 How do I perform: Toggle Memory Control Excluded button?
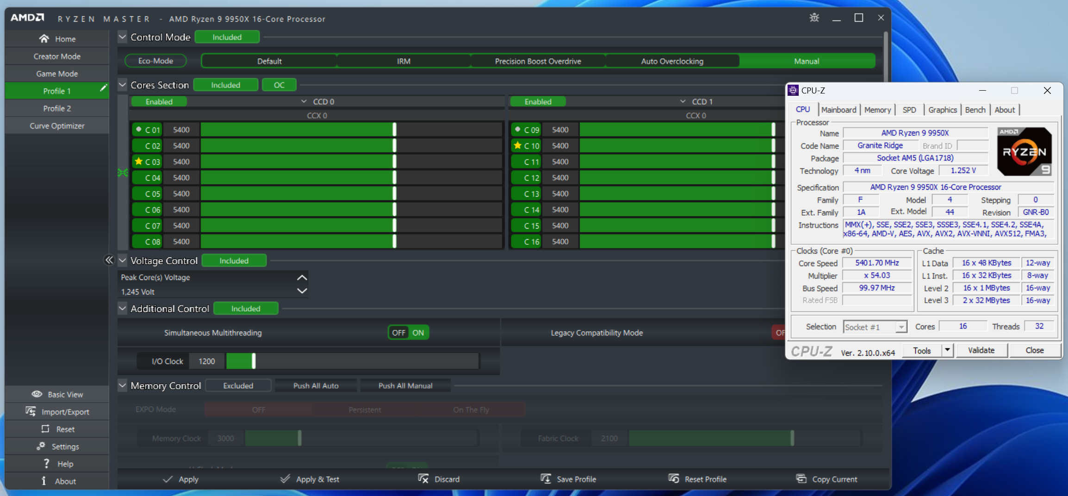click(238, 385)
